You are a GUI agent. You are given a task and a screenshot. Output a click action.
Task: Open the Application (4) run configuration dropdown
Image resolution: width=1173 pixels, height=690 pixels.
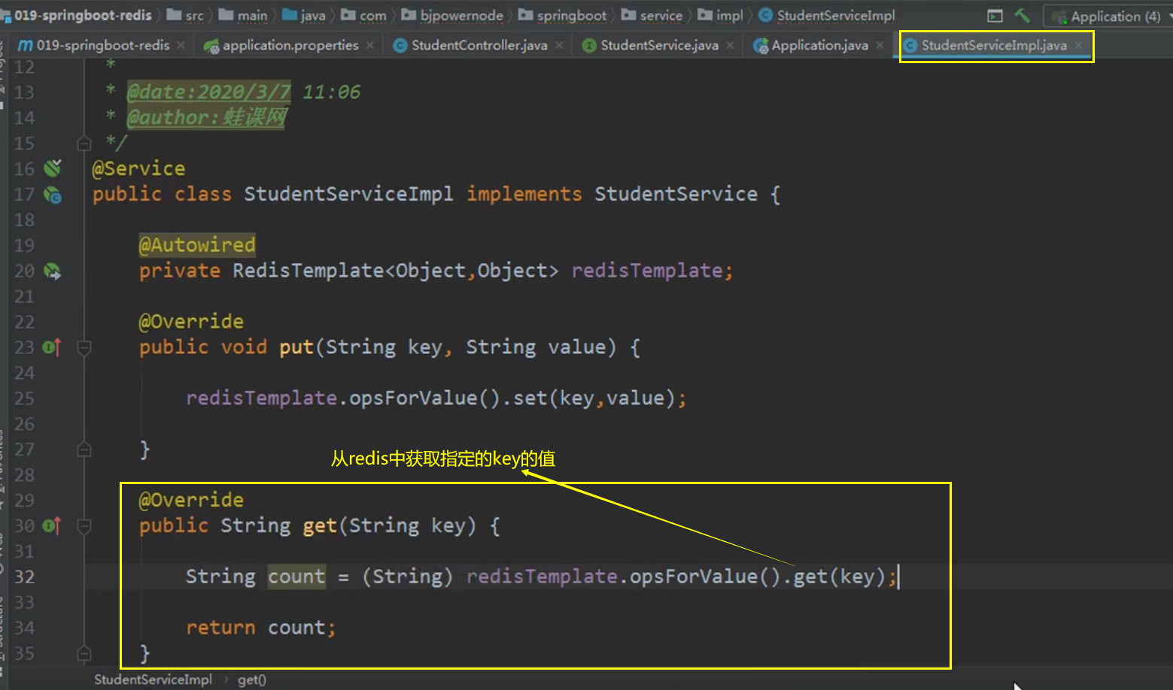click(x=1108, y=16)
